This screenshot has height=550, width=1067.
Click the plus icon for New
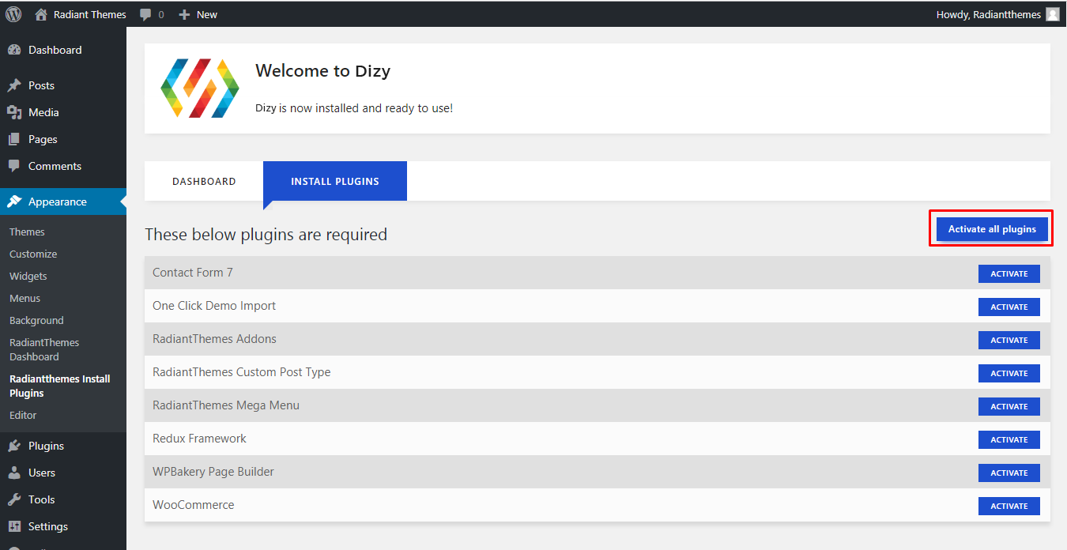click(184, 14)
